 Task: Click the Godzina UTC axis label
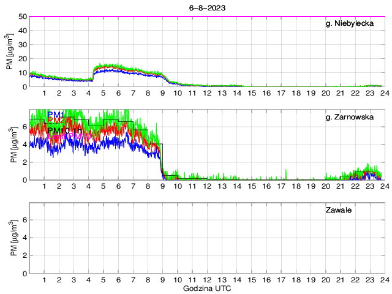[207, 288]
